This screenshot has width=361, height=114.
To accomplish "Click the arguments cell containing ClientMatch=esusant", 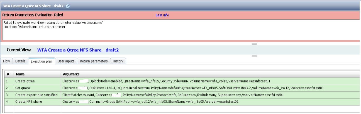I will [x=211, y=95].
